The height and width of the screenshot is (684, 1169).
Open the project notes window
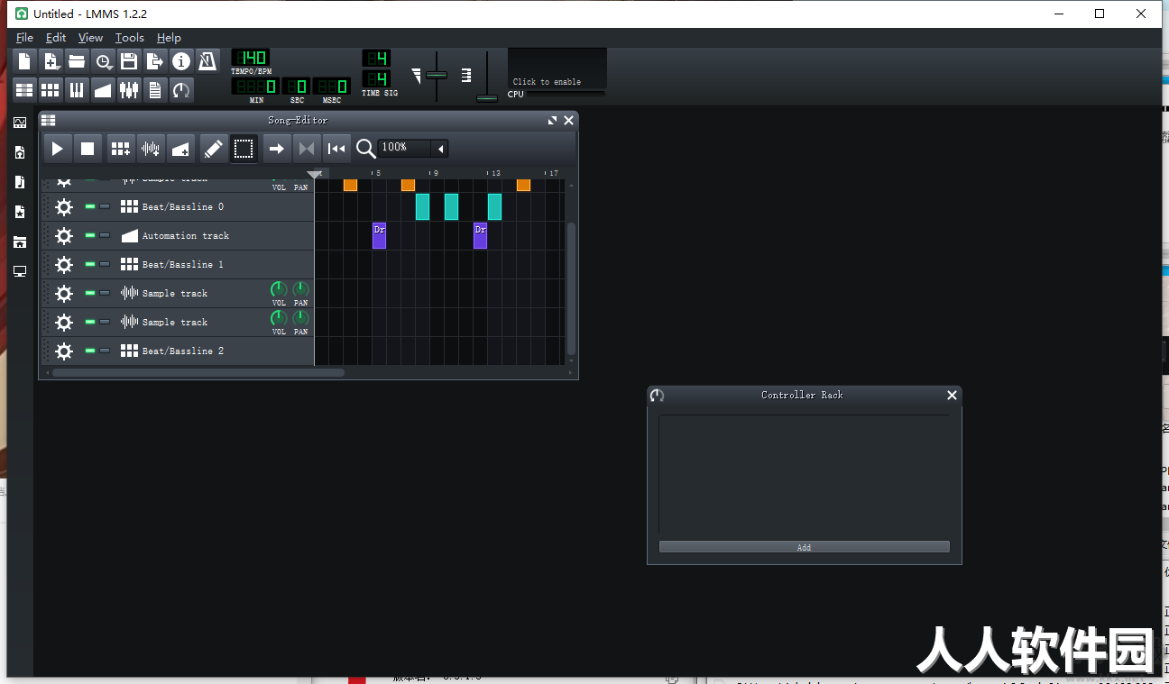(x=155, y=90)
